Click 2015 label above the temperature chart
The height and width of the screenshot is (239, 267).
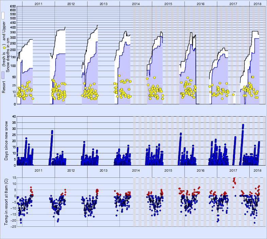coord(168,170)
